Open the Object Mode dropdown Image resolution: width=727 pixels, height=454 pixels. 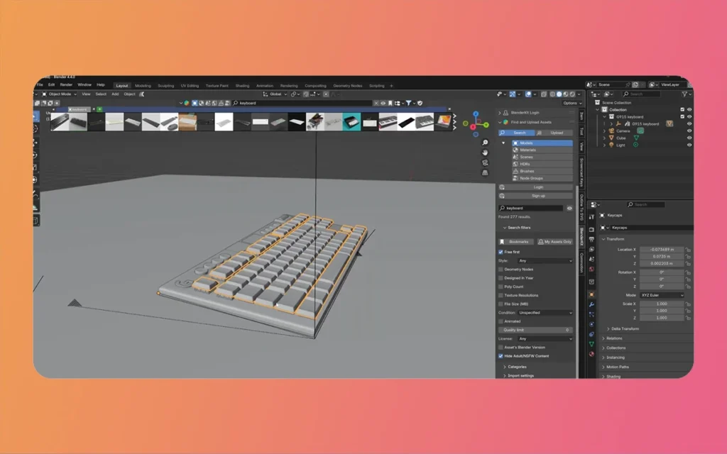coord(60,94)
